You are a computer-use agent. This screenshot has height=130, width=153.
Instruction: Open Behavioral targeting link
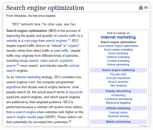point(118,103)
